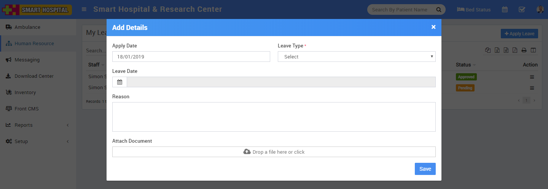Click the print icon above the table
Image resolution: width=548 pixels, height=189 pixels.
524,50
